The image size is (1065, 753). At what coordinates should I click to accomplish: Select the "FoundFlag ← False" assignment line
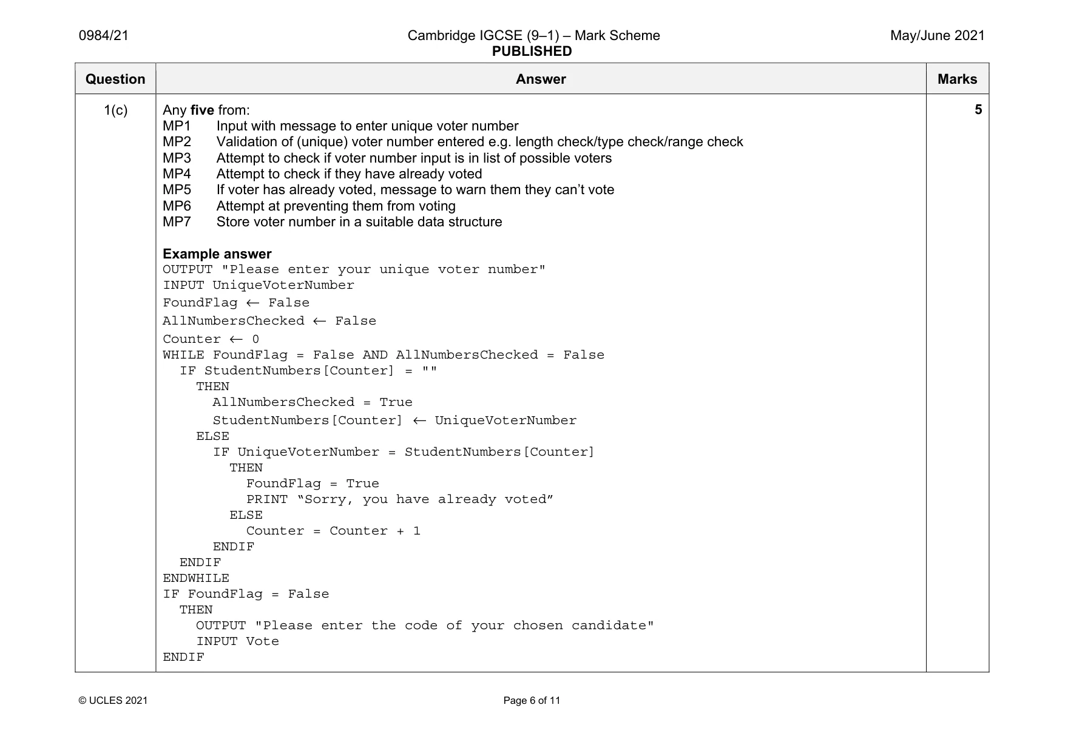(x=236, y=303)
